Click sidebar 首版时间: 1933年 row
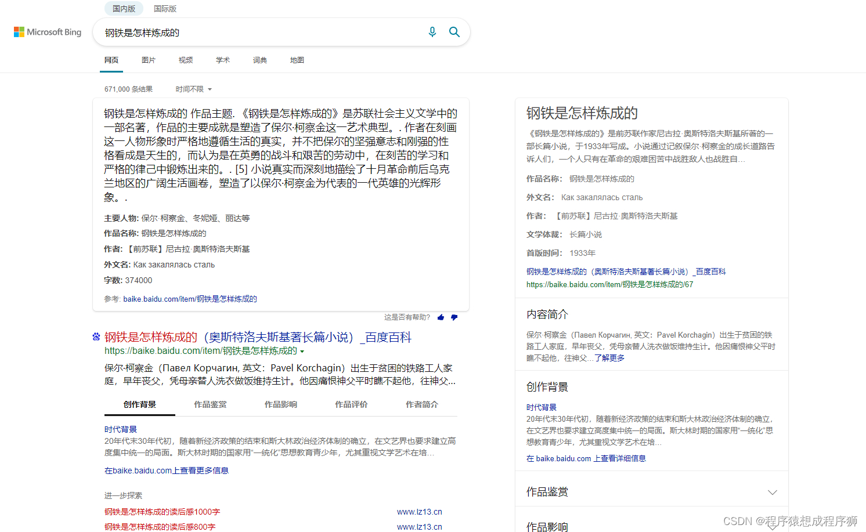 (561, 253)
